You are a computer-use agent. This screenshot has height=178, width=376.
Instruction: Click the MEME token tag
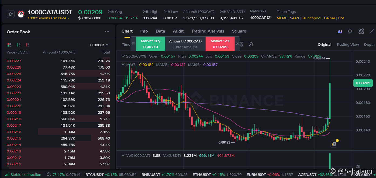pos(282,18)
